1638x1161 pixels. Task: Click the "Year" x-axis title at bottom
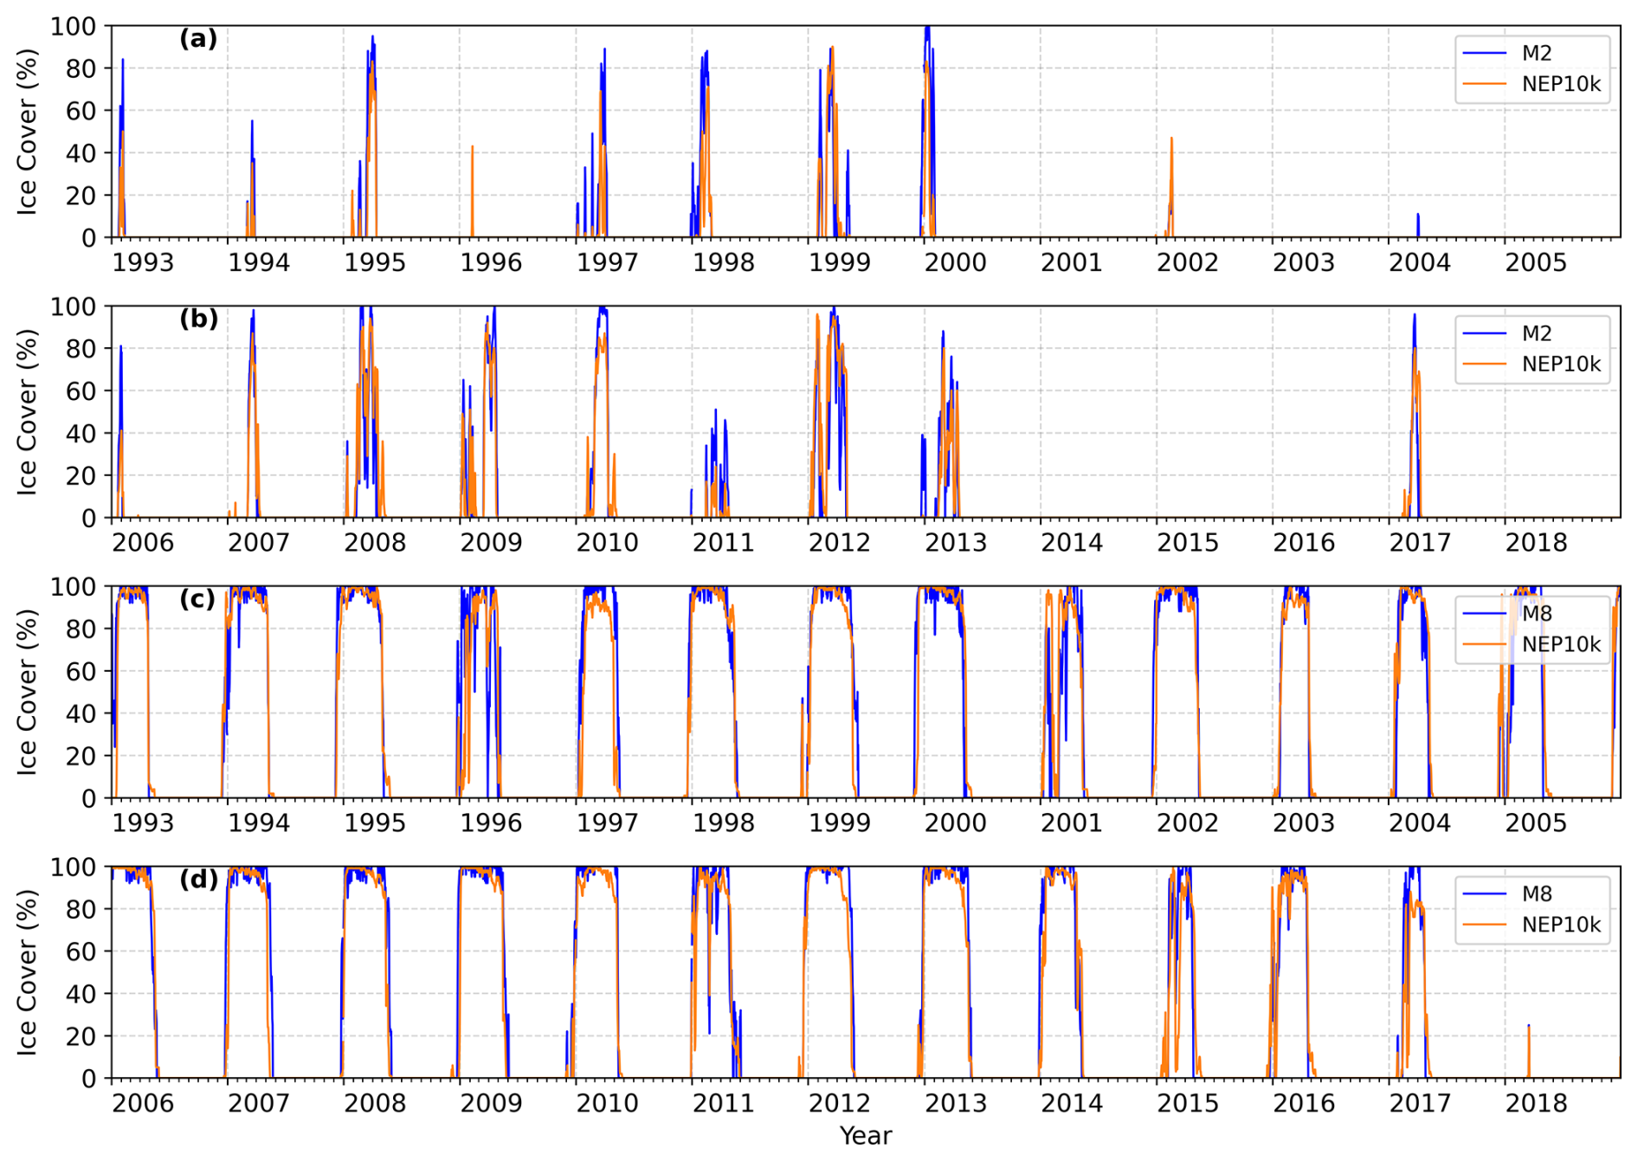pos(865,1136)
